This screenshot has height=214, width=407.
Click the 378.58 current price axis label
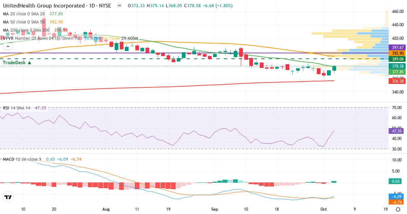pos(398,66)
